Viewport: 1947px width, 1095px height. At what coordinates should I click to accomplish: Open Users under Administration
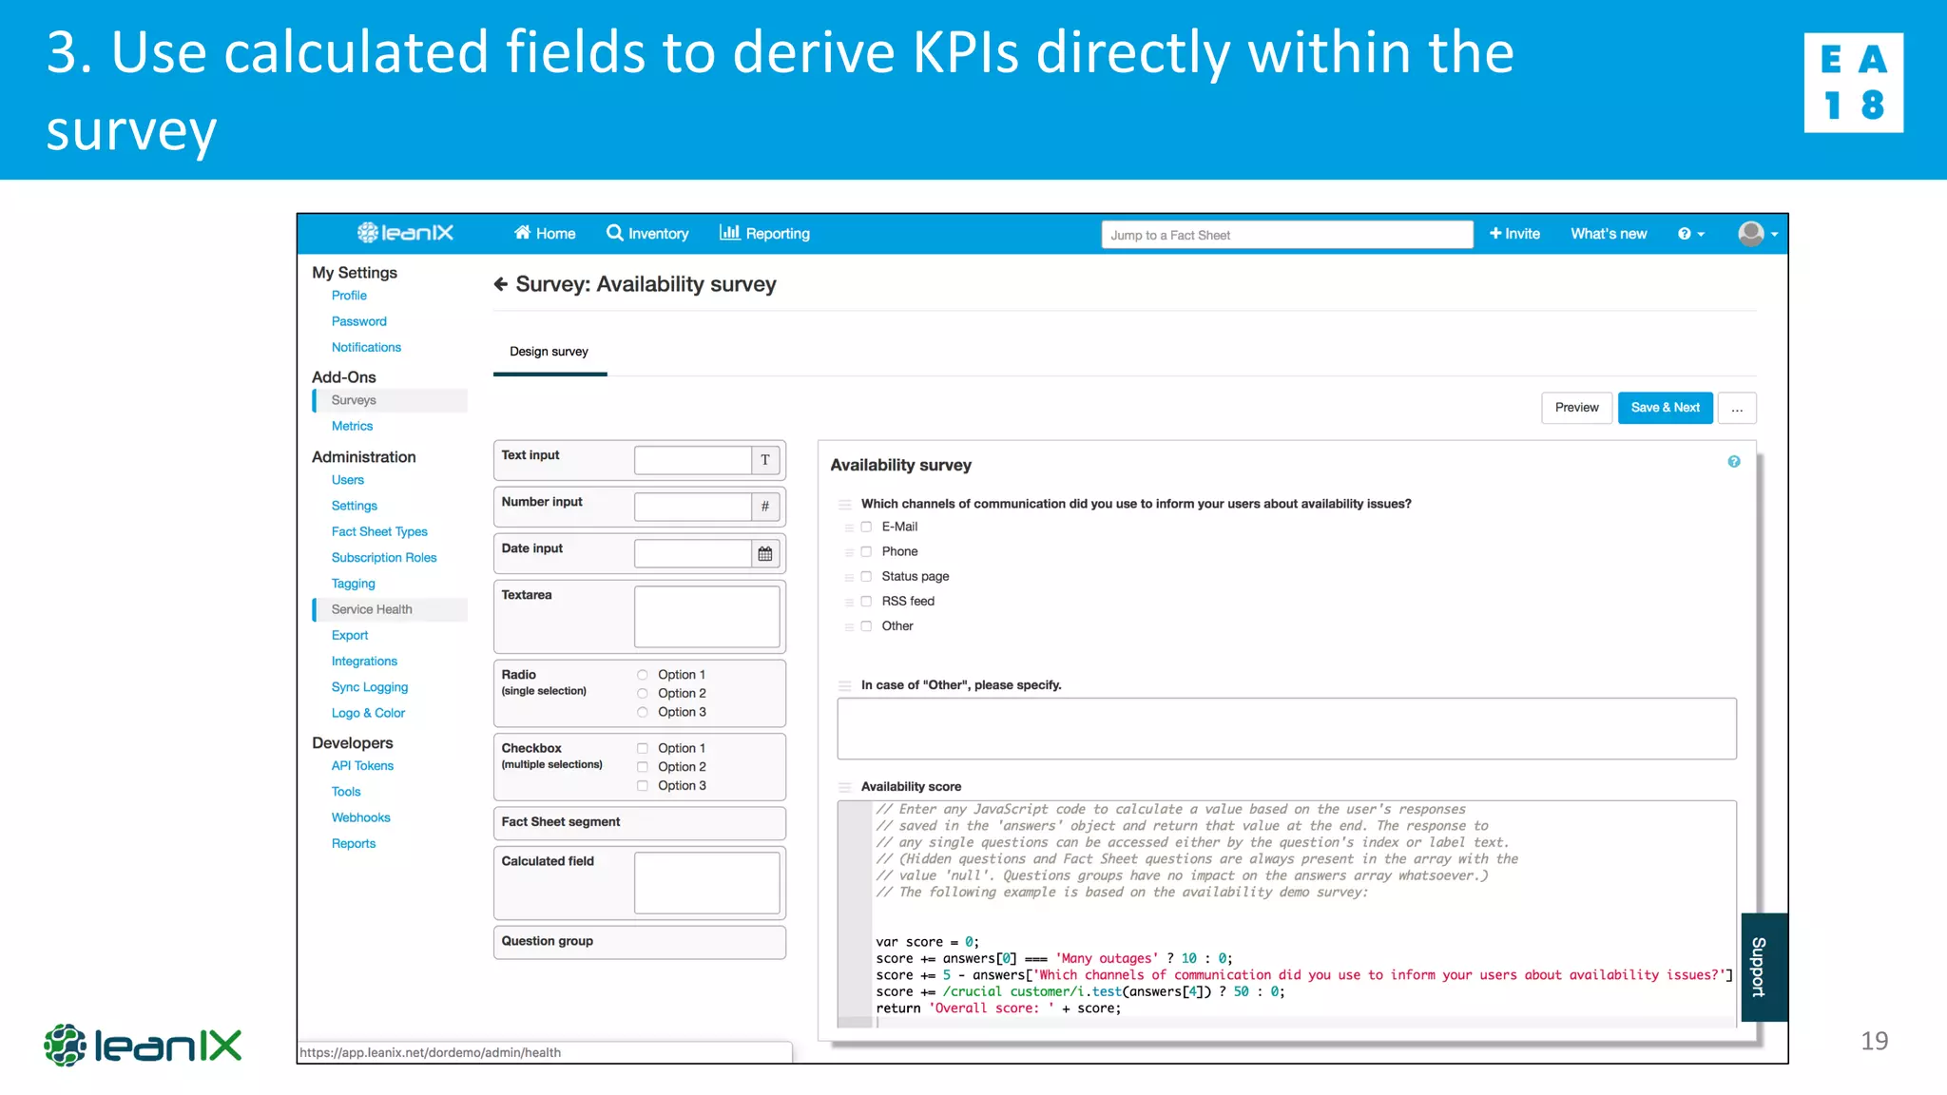point(347,480)
